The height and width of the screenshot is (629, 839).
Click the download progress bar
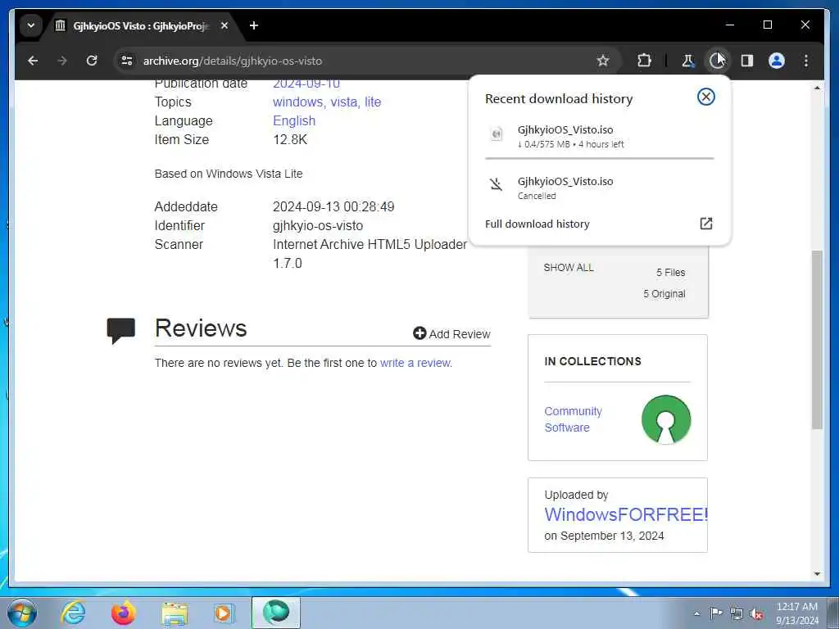[599, 158]
